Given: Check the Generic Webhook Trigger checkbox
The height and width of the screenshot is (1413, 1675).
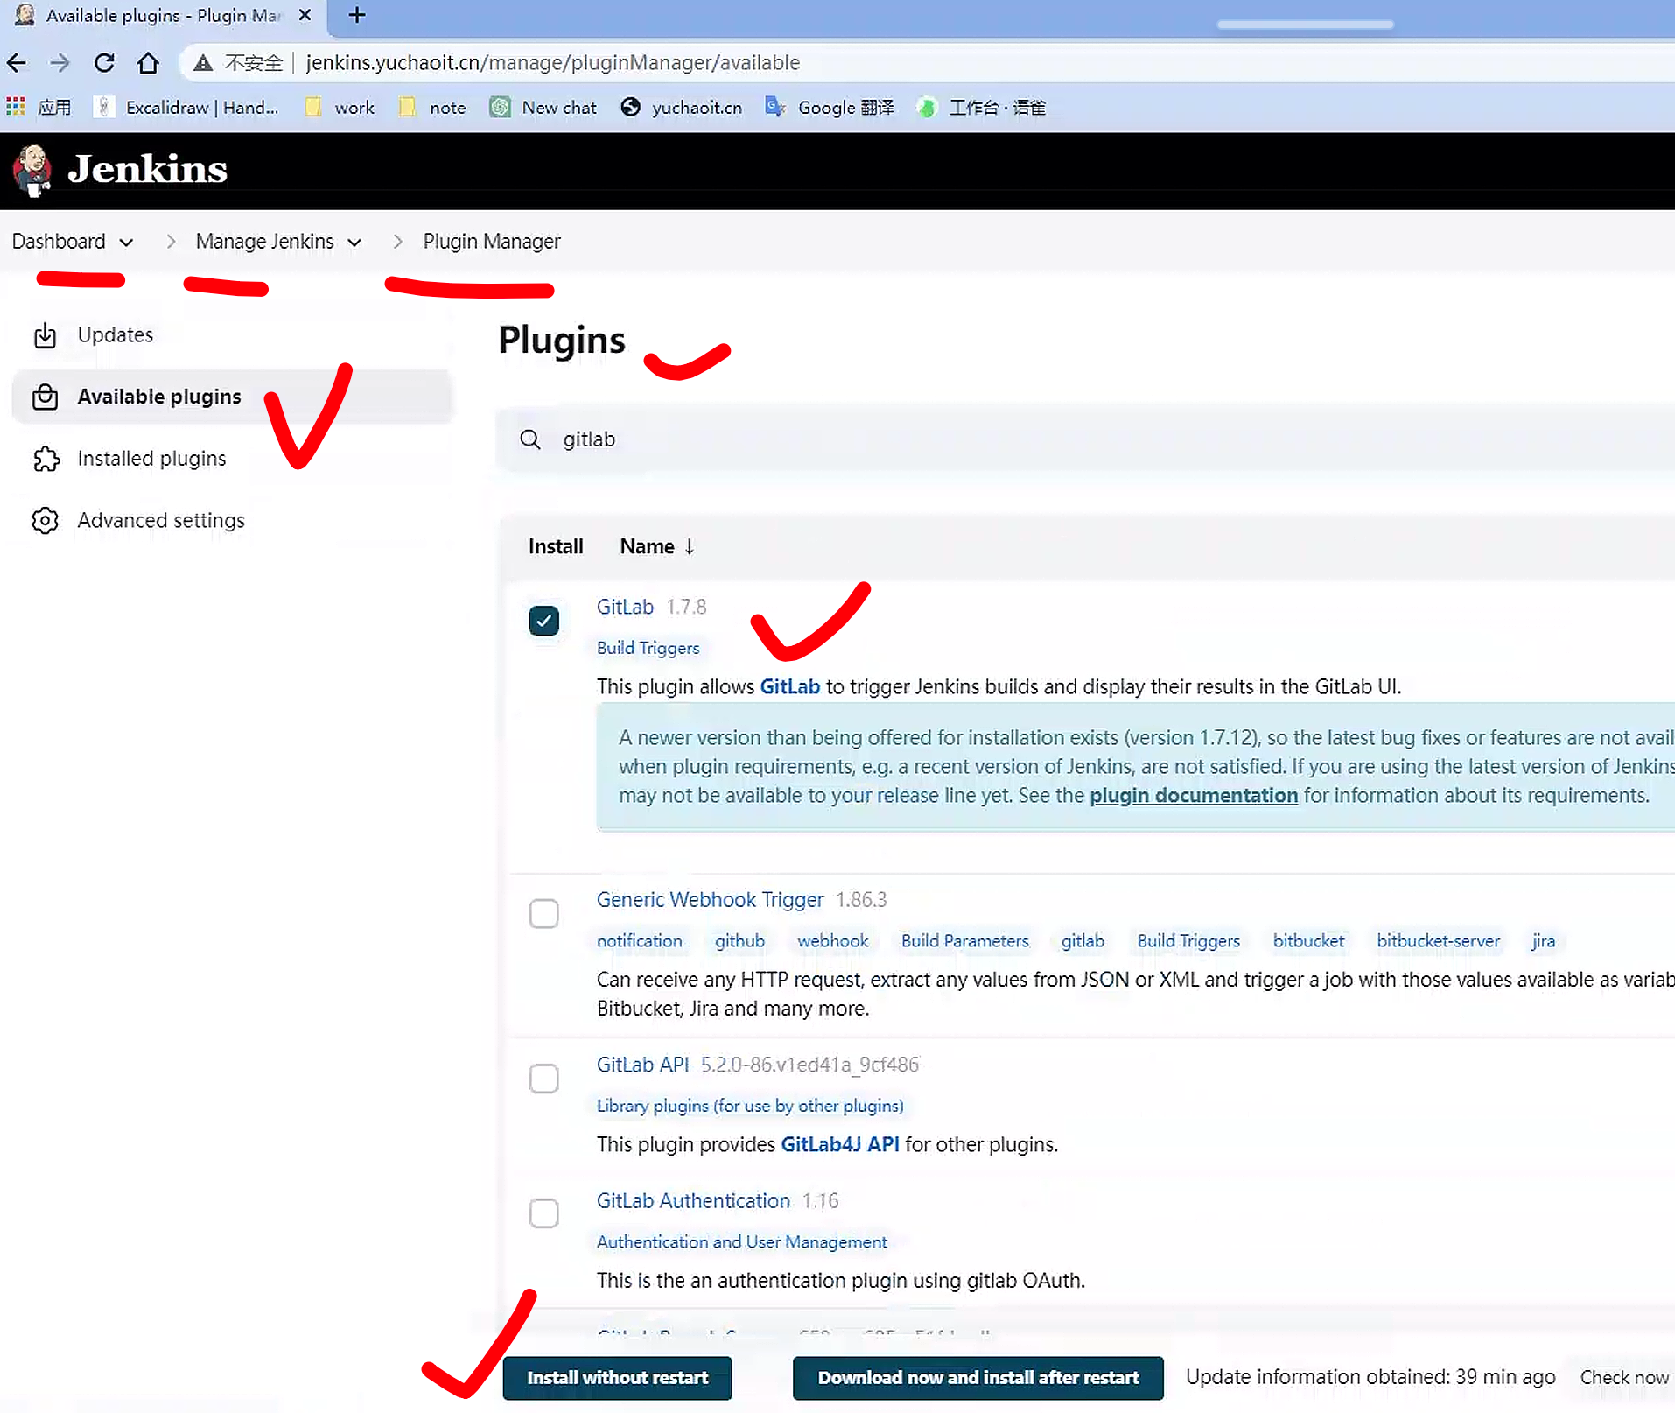Looking at the screenshot, I should tap(543, 914).
